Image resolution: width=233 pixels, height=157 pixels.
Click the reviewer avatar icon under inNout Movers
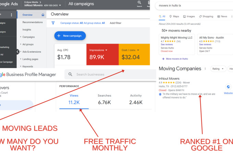pos(160,94)
